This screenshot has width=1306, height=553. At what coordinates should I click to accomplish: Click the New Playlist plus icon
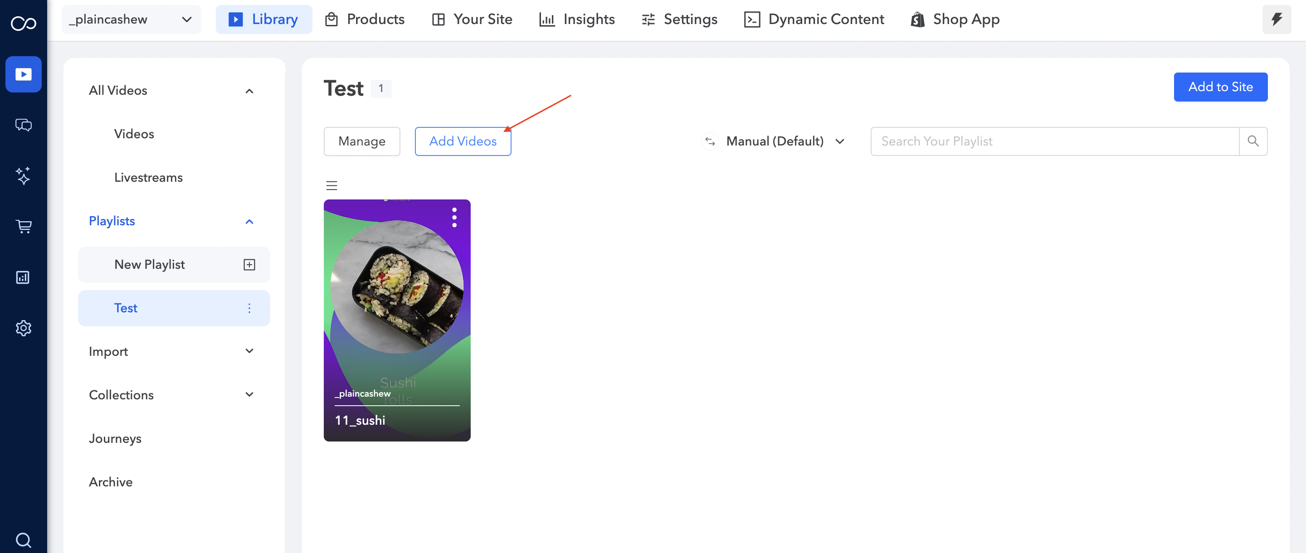point(249,265)
